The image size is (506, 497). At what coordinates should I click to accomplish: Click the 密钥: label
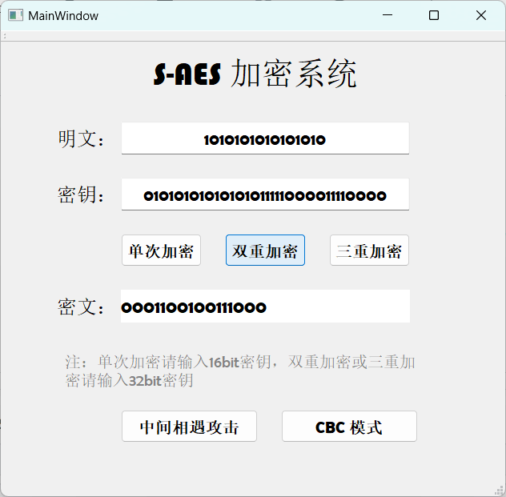(x=81, y=194)
